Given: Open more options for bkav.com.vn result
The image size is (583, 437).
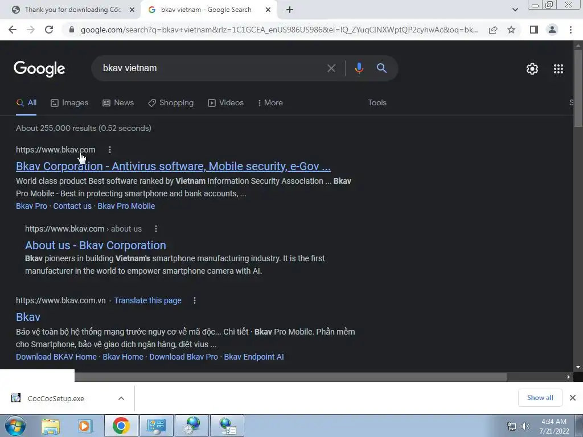Looking at the screenshot, I should pos(195,300).
